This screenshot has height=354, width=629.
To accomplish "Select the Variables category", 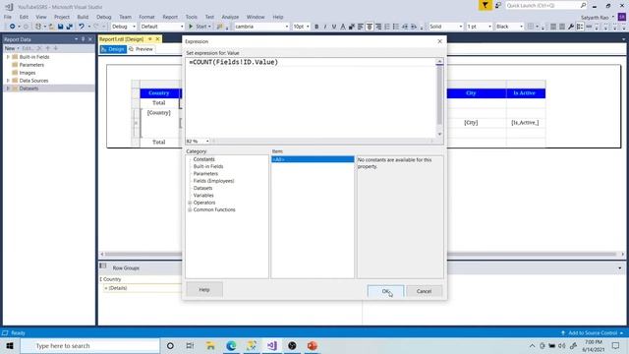I will [203, 196].
